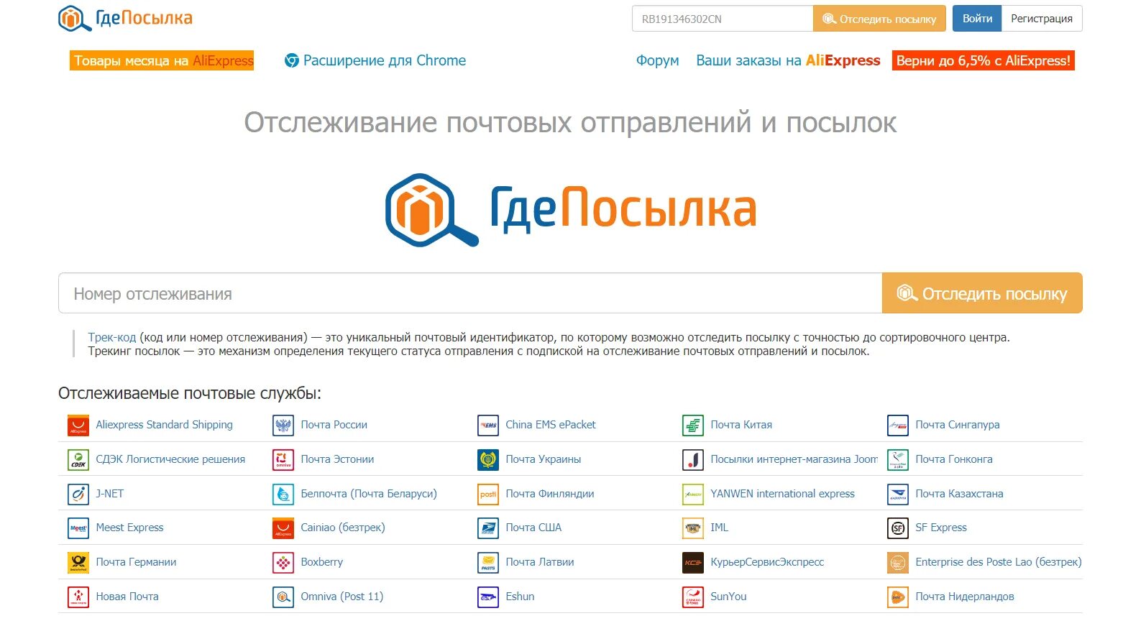Click the Cainiao orange icon
This screenshot has height=621, width=1146.
[x=283, y=528]
